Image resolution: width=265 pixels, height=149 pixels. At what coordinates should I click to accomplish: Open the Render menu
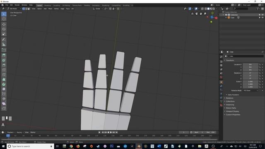coord(17,5)
